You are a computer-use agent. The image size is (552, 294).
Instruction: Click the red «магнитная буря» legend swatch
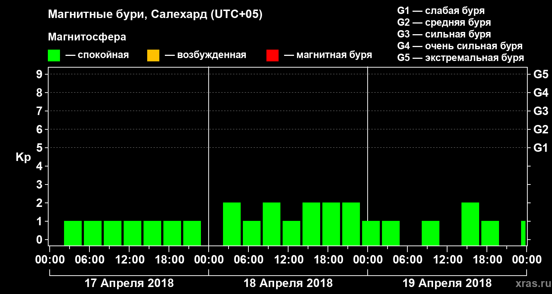point(272,55)
